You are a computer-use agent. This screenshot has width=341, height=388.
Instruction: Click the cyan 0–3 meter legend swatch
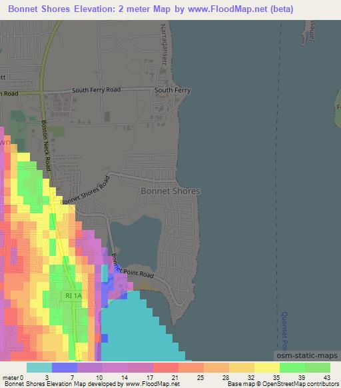pyautogui.click(x=39, y=367)
